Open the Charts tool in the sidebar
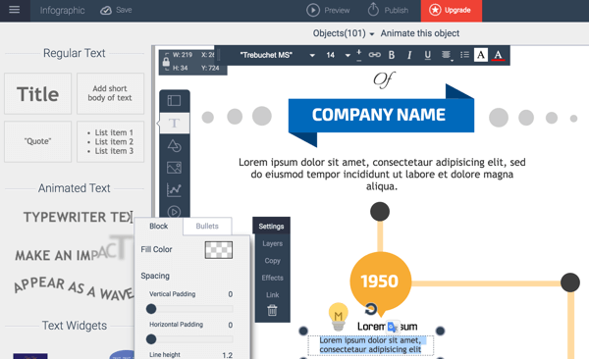Screen dimensions: 589x359 tap(175, 189)
